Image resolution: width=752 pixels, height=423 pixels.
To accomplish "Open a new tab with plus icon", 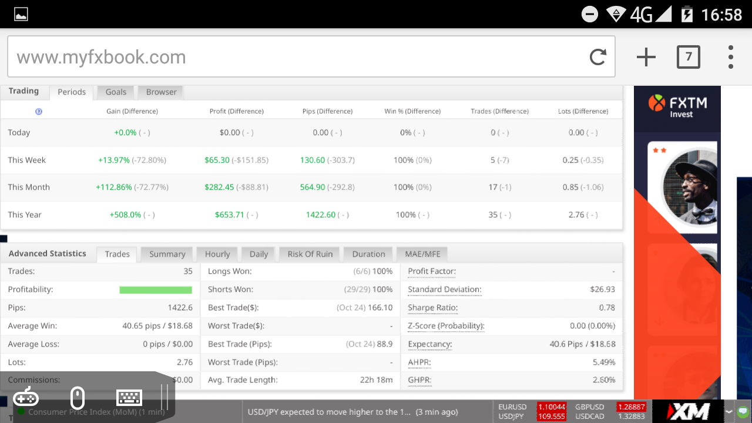I will coord(646,57).
